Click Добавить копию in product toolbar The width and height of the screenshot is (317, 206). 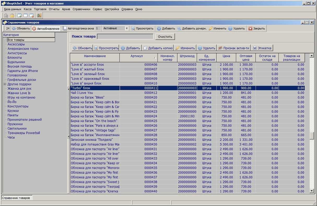point(158,48)
